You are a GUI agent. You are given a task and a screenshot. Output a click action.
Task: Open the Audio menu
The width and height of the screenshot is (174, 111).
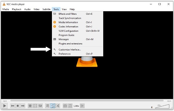[x=27, y=9]
